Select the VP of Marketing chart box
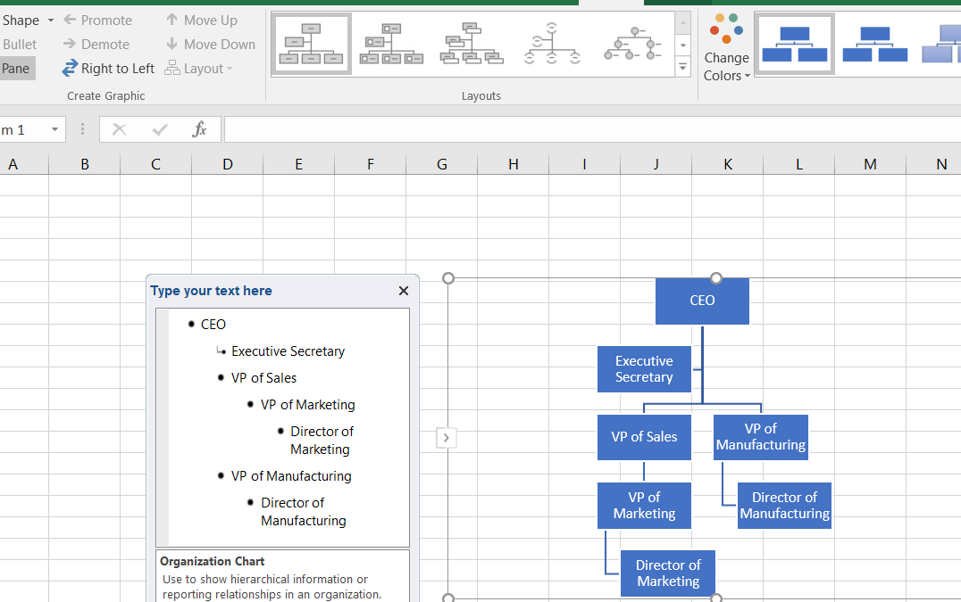The width and height of the screenshot is (961, 602). [x=644, y=506]
